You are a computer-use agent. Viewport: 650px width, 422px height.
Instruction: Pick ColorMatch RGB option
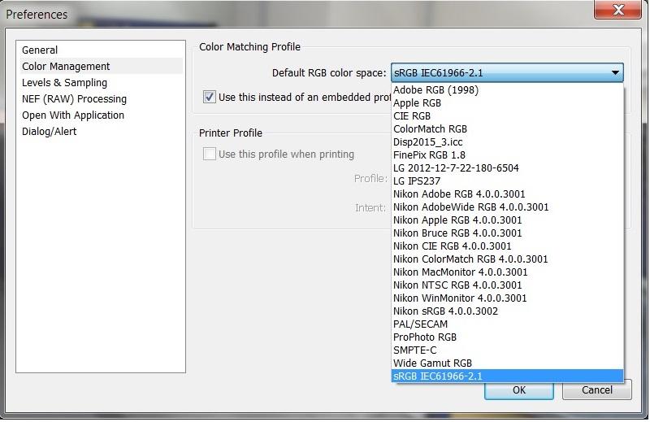(507, 129)
